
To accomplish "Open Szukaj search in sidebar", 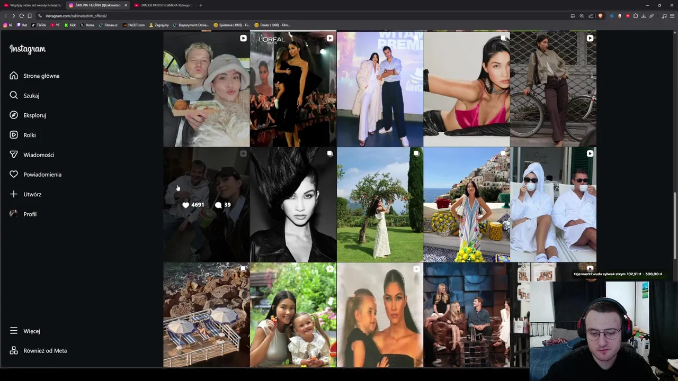I will [24, 95].
